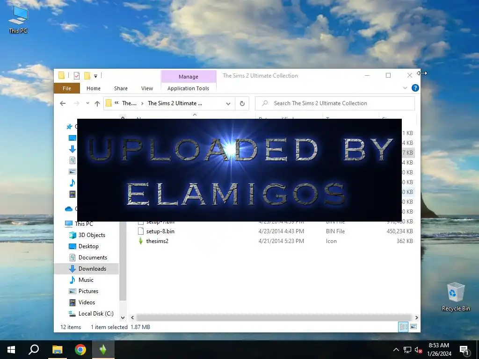The height and width of the screenshot is (359, 479).
Task: Open the Windows Start menu
Action: point(11,350)
